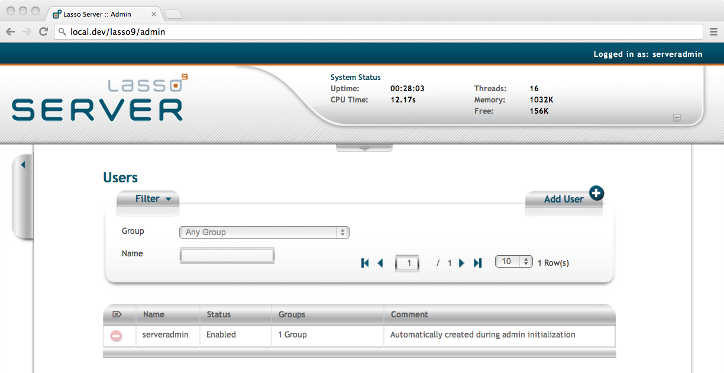Pull down the header drawer handle

[x=364, y=148]
